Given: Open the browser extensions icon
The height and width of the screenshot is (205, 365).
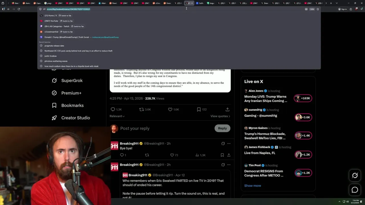Looking at the screenshot, I should click(x=351, y=9).
